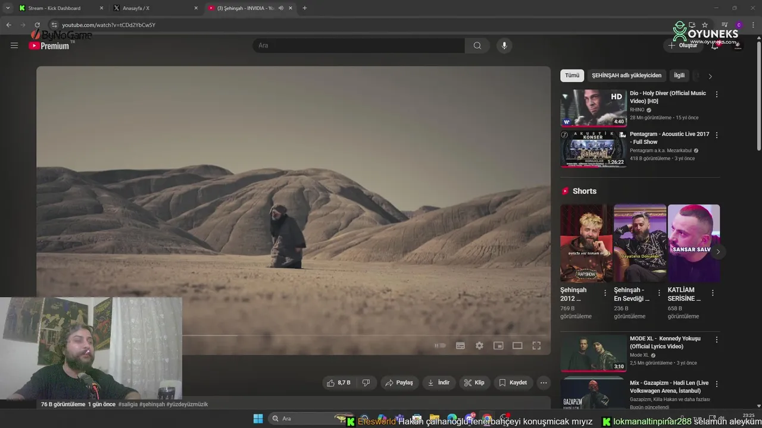Create a clip with Klip button
Viewport: 762px width, 428px height.
[x=474, y=383]
